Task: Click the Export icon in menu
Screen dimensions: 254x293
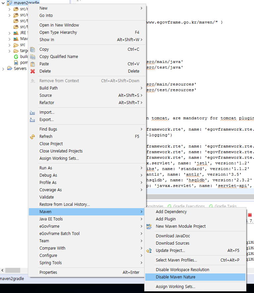Action: coord(32,120)
